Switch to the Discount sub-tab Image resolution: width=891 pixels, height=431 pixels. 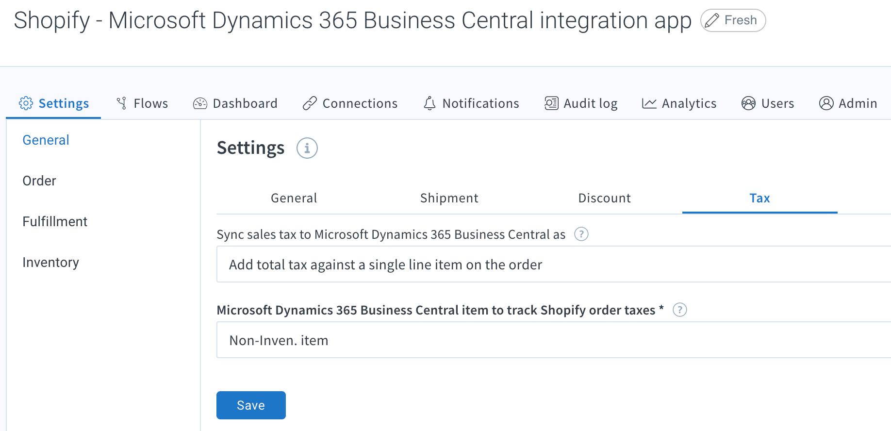coord(605,198)
